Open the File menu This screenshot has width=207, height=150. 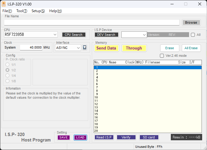(x=7, y=11)
